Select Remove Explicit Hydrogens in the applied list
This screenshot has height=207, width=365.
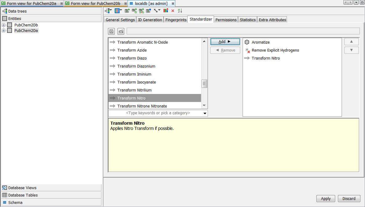275,50
